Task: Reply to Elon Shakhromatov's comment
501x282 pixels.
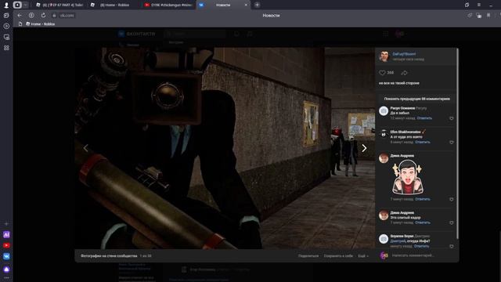Action: (423, 143)
